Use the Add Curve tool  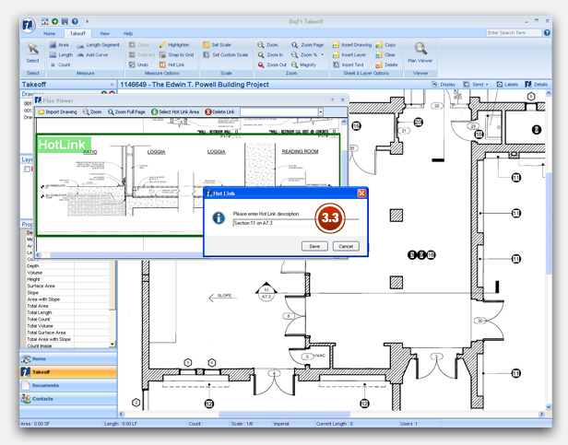coord(92,54)
